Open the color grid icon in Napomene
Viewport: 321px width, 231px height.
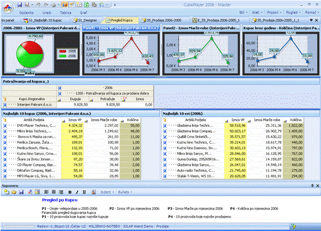click(37, 192)
